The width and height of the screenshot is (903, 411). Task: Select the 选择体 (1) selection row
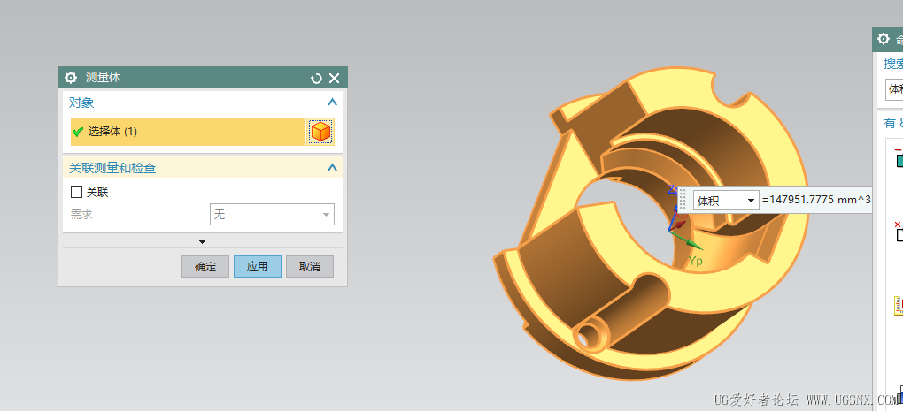[x=188, y=132]
